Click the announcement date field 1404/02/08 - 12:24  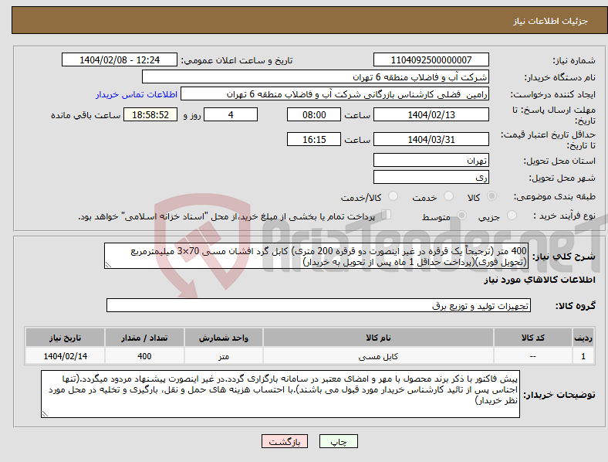coord(120,59)
